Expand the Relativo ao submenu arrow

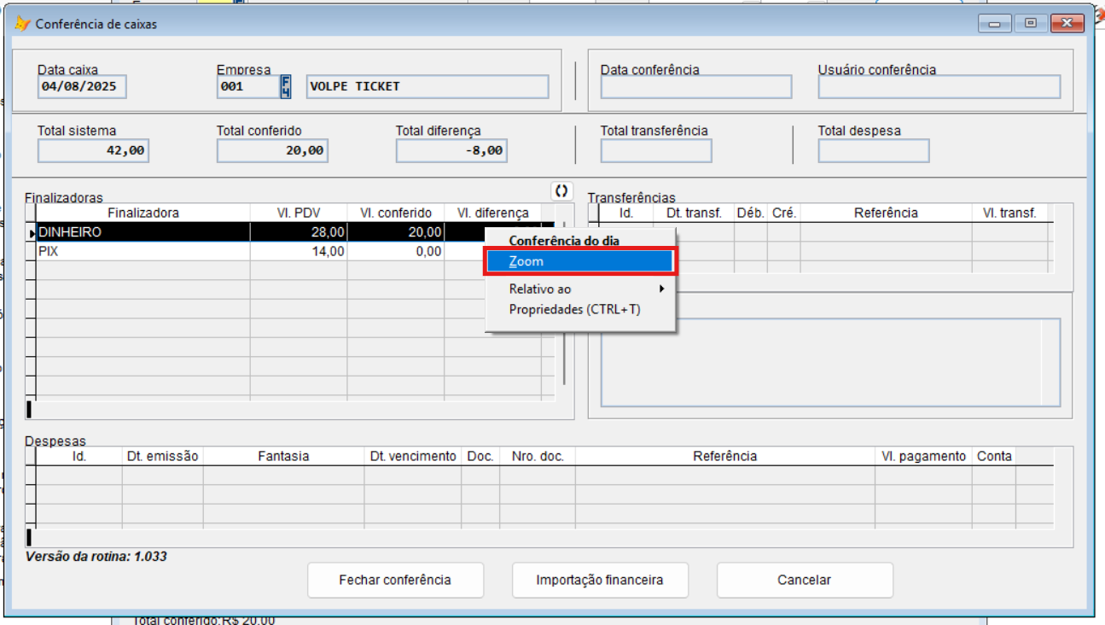tap(661, 289)
